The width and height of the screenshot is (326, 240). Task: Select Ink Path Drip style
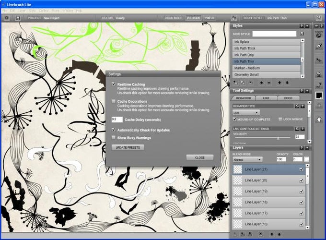(267, 55)
